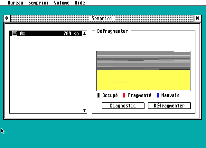
Task: Click the Semprini window fuller box
Action: [197, 18]
